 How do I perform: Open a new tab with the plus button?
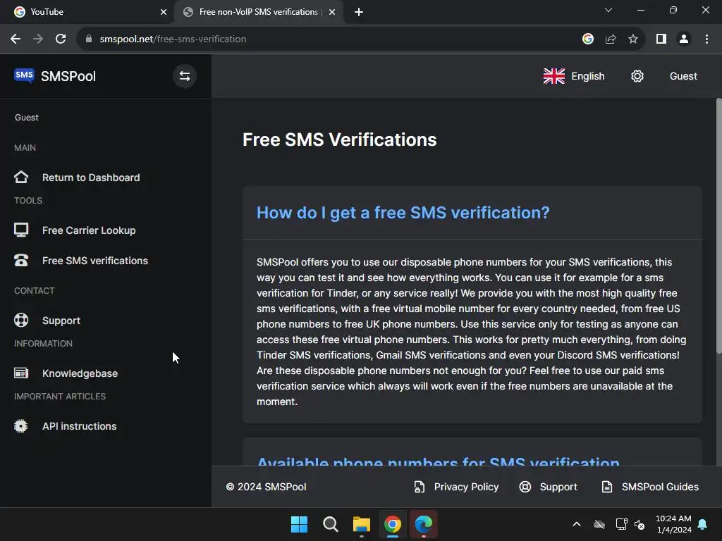click(359, 12)
